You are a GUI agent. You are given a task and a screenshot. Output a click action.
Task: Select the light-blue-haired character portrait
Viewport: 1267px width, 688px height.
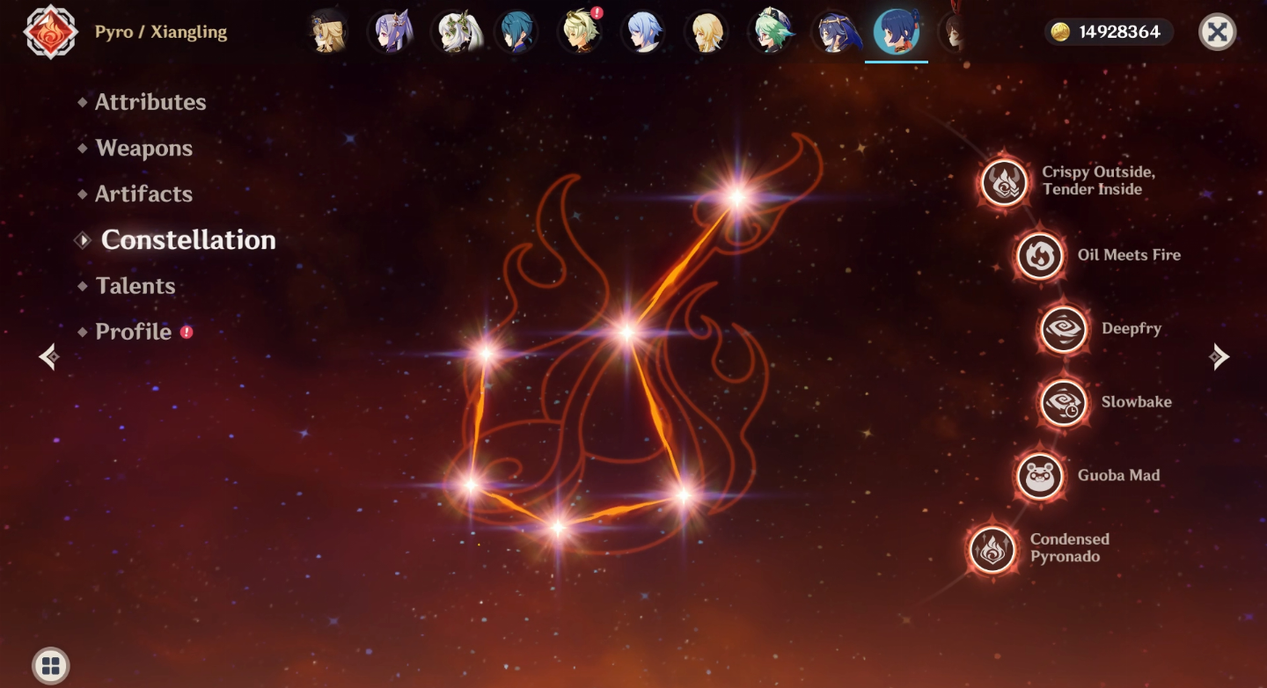pyautogui.click(x=643, y=33)
